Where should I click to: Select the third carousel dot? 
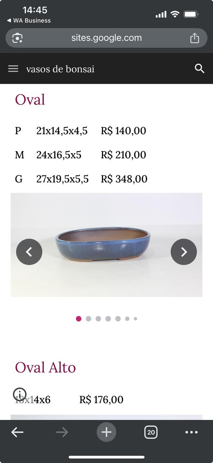point(98,319)
